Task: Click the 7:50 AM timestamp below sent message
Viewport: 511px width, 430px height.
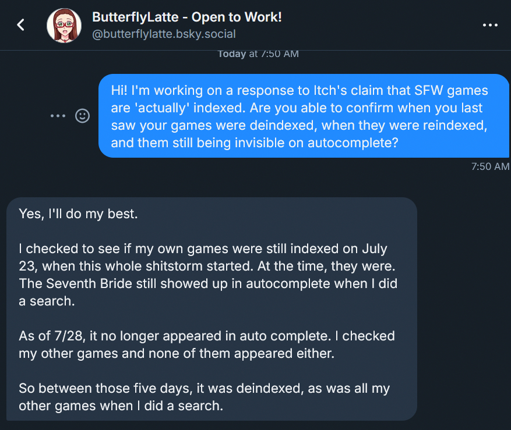Action: tap(490, 166)
